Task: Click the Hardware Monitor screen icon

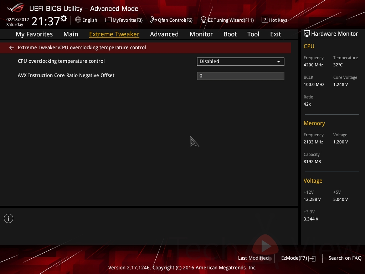Action: 307,34
